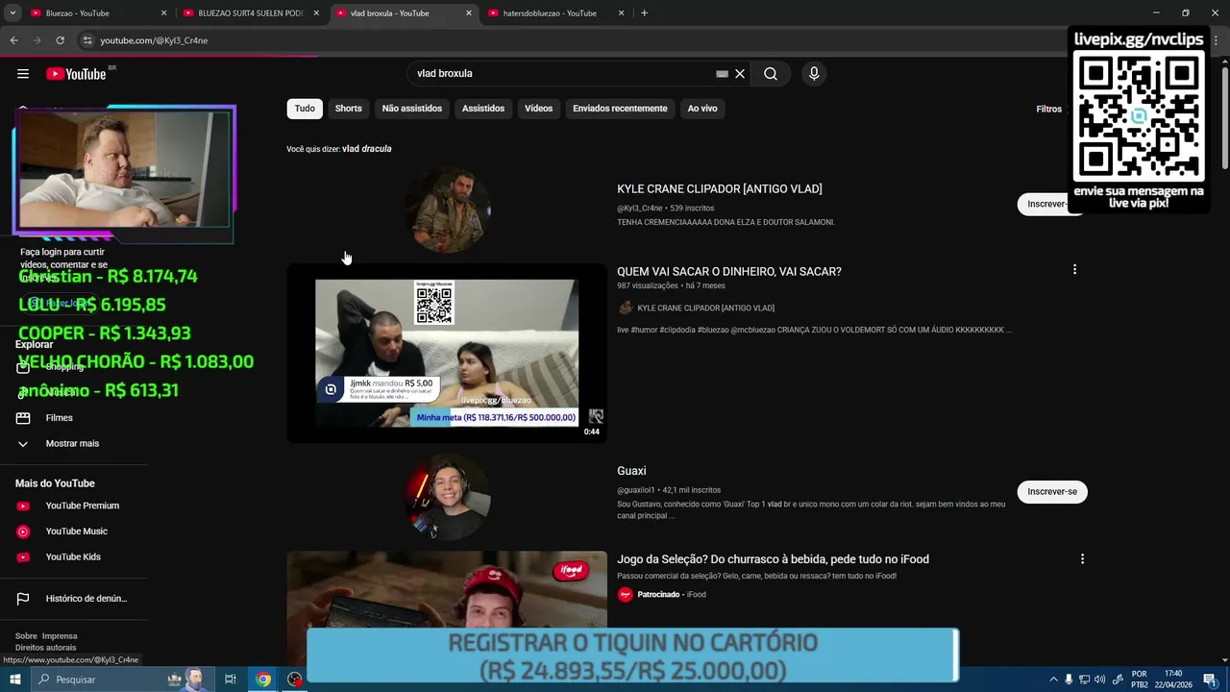The image size is (1230, 692).
Task: Open the on-screen keyboard icon in search box
Action: coord(722,74)
